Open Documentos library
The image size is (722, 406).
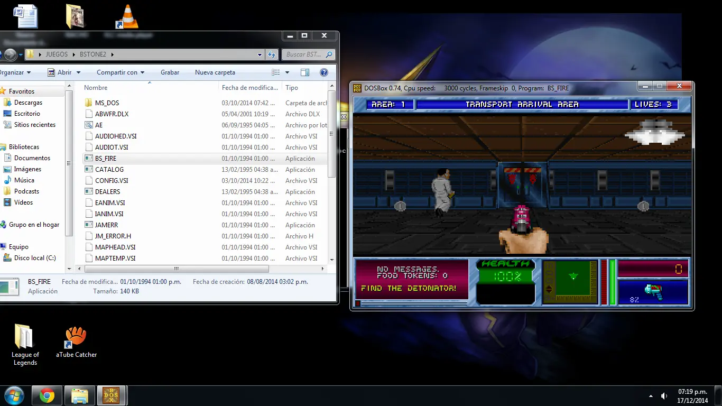tap(32, 158)
